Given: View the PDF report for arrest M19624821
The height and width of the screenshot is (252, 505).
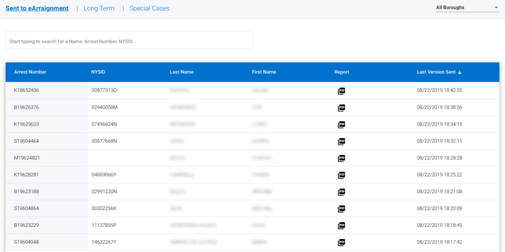Looking at the screenshot, I should tap(341, 158).
